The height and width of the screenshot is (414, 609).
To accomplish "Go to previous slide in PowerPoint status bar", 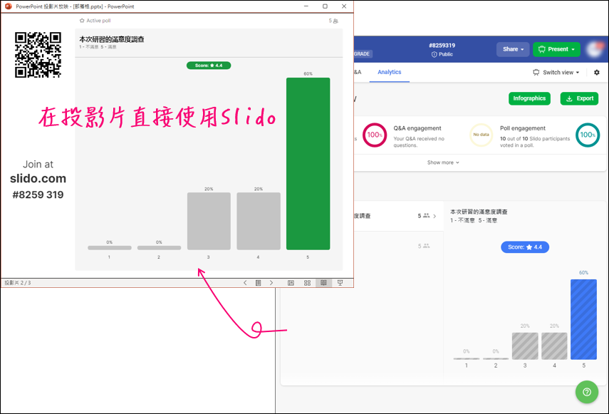I will pos(245,283).
